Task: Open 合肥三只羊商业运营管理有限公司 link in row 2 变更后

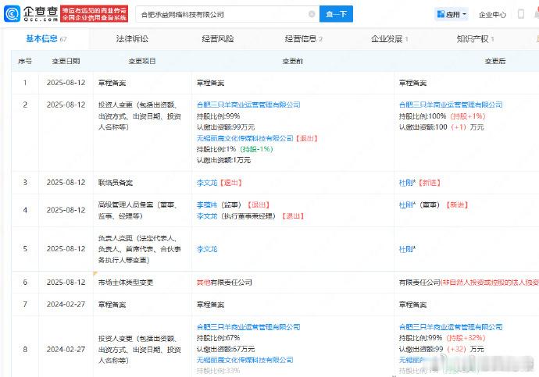Action: (x=451, y=105)
